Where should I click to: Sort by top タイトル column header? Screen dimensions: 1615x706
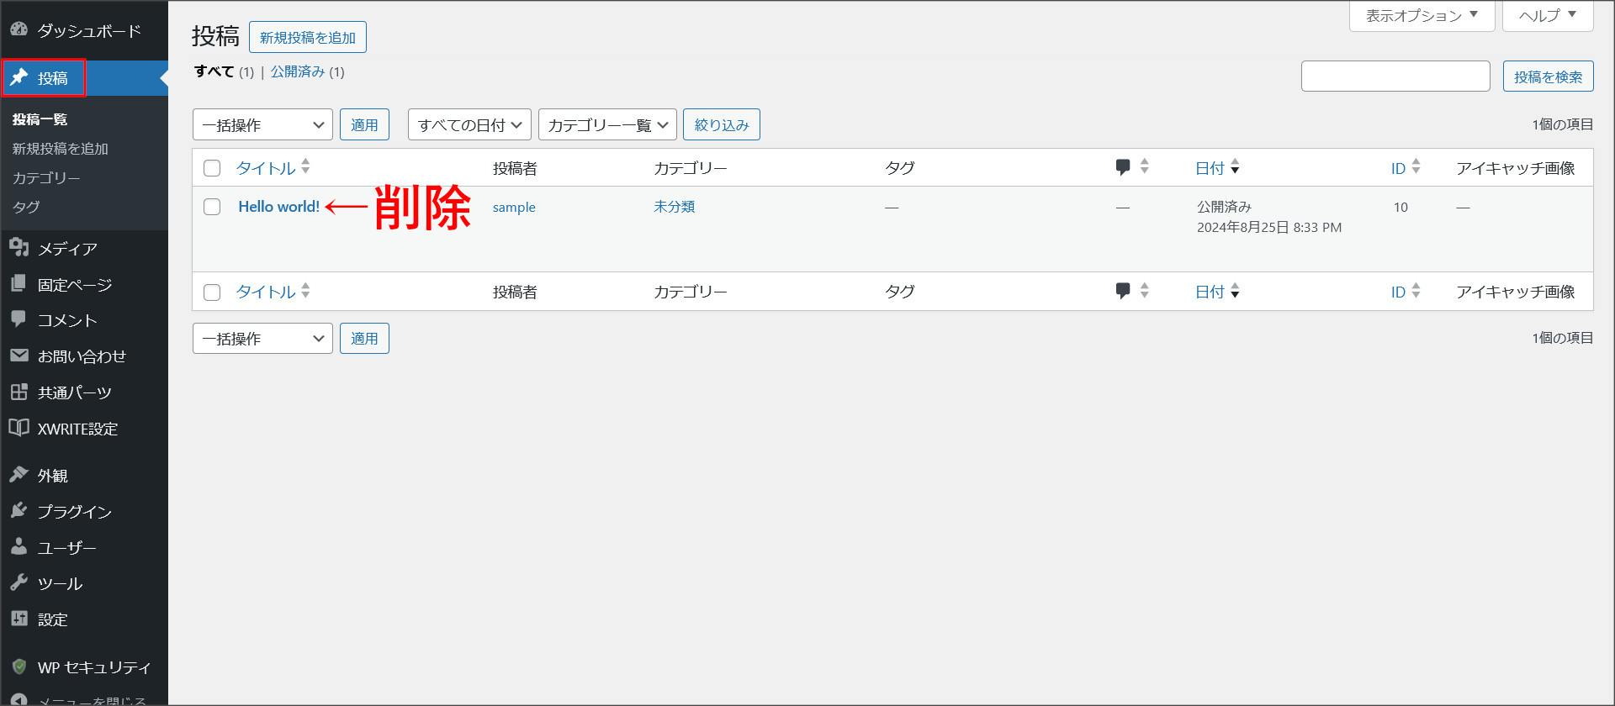[266, 168]
